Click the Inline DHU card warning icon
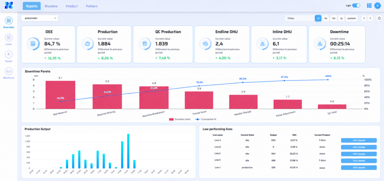Viewport: 384px width, 181px height. 262,44
